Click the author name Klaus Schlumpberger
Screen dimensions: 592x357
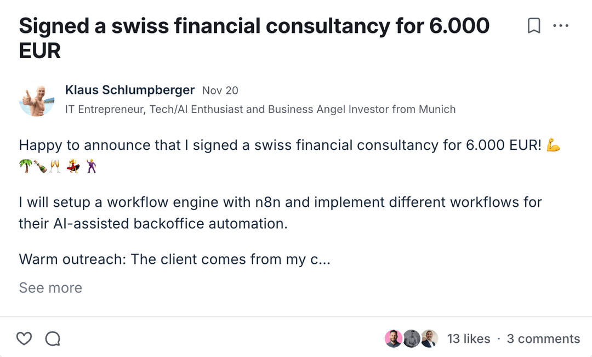coord(130,90)
